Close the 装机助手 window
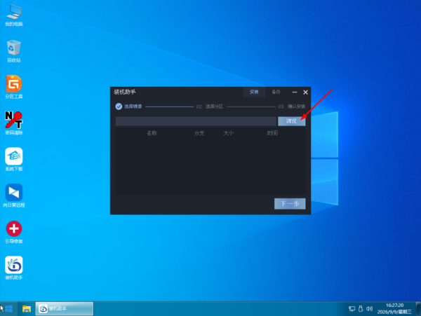 click(305, 92)
